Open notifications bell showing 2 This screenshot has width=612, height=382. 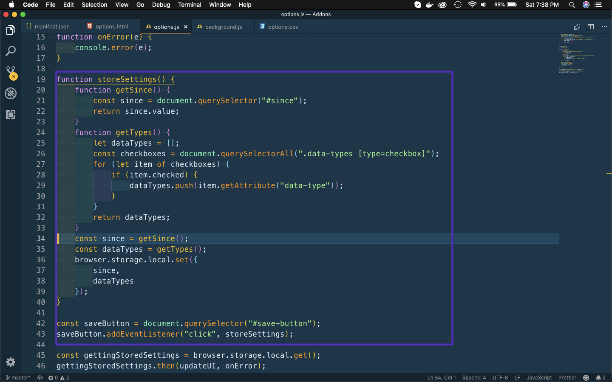(601, 378)
